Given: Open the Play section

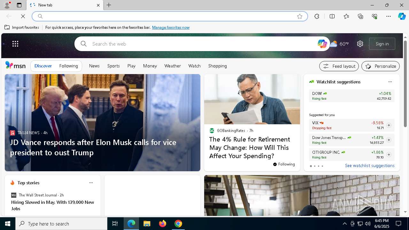Looking at the screenshot, I should tap(131, 66).
